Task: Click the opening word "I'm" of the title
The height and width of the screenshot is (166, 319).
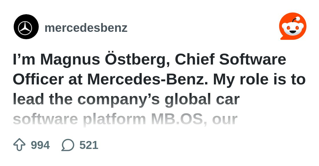Action: (x=24, y=60)
